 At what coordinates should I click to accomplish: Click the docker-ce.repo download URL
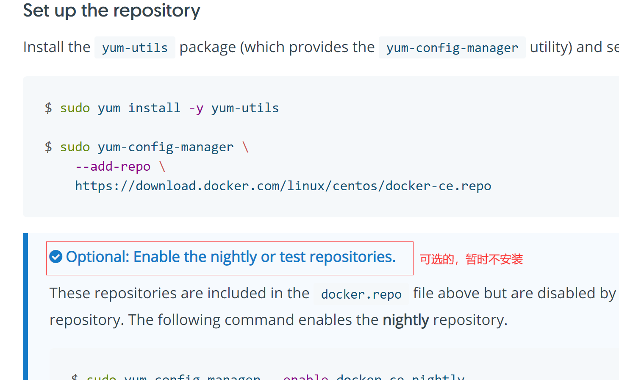pyautogui.click(x=283, y=186)
